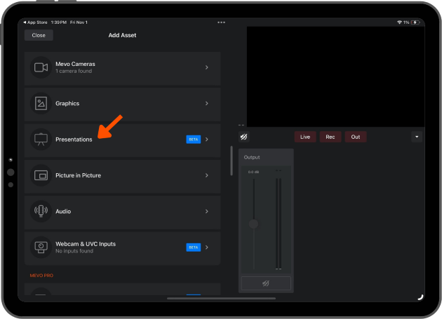Close the Add Asset panel
The image size is (442, 319).
point(39,35)
